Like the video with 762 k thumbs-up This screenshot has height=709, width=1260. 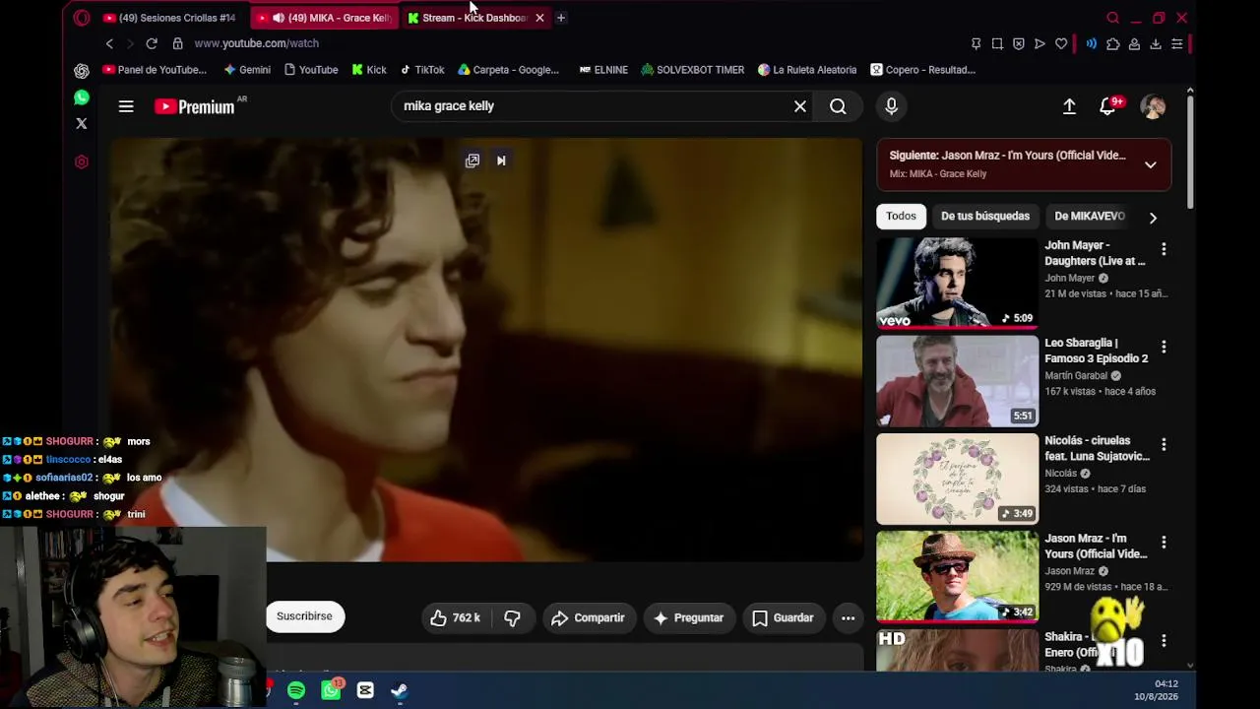[x=455, y=617]
